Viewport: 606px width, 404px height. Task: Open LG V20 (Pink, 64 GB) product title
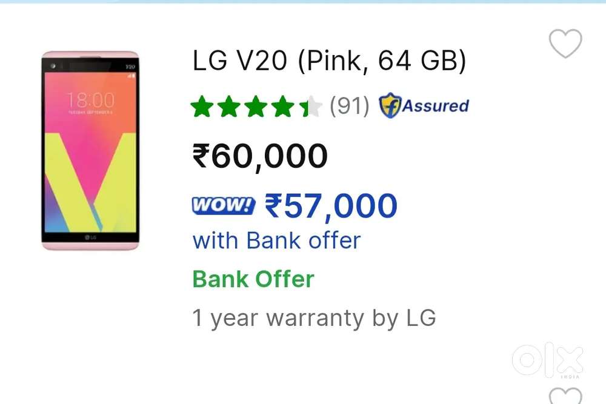tap(329, 61)
